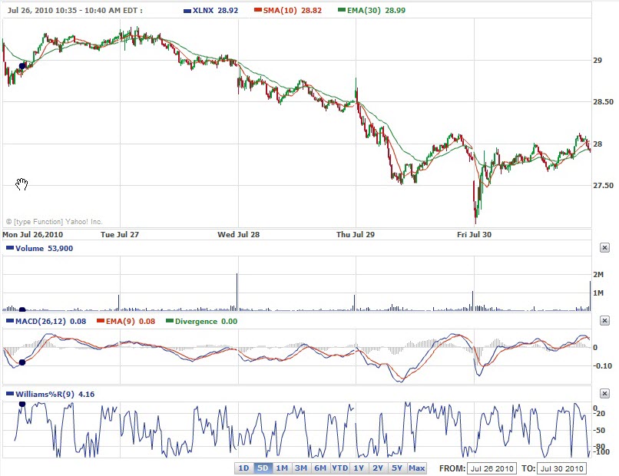Close the MACD indicator panel

pos(604,321)
